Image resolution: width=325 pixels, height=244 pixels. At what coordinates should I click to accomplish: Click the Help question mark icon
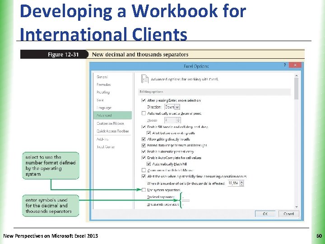click(285, 65)
